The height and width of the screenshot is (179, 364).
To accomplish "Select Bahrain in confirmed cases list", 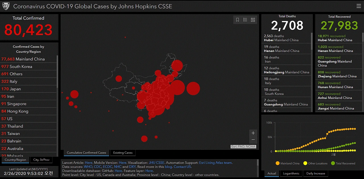I will pyautogui.click(x=28, y=141).
